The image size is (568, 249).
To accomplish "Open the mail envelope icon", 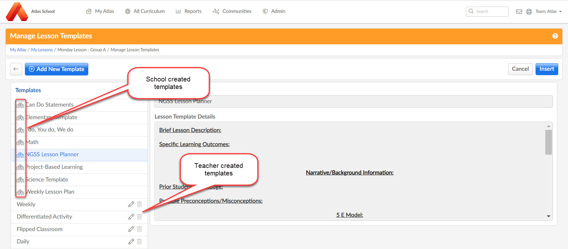I will click(519, 12).
